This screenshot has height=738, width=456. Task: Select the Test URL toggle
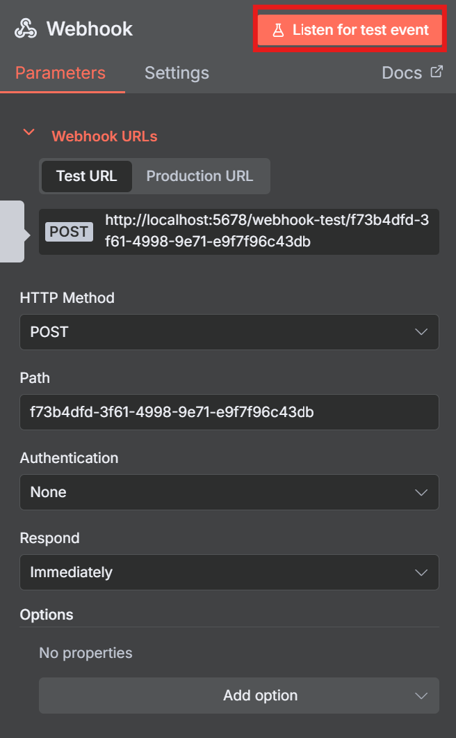86,176
